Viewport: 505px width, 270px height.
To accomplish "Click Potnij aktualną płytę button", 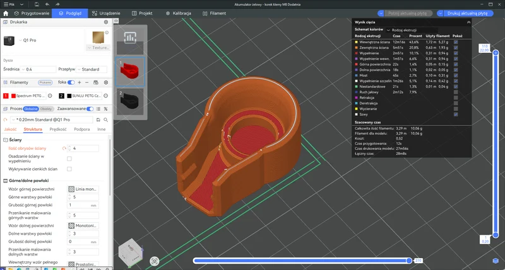I will [407, 13].
